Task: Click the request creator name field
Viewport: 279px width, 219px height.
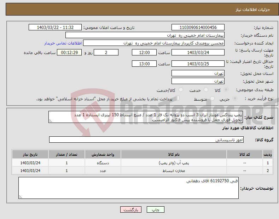Action: 154,43
